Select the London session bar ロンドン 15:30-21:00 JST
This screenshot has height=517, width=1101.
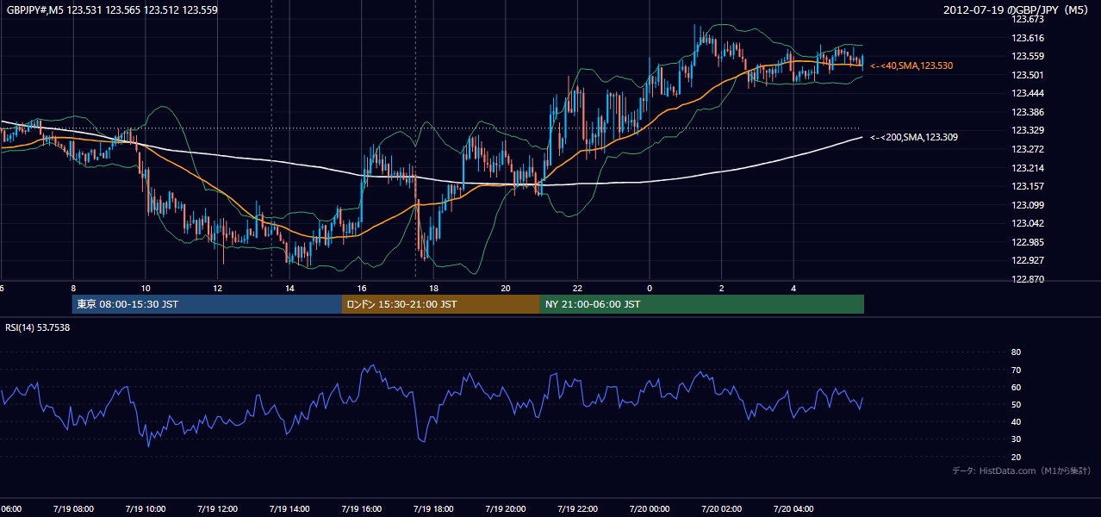441,304
